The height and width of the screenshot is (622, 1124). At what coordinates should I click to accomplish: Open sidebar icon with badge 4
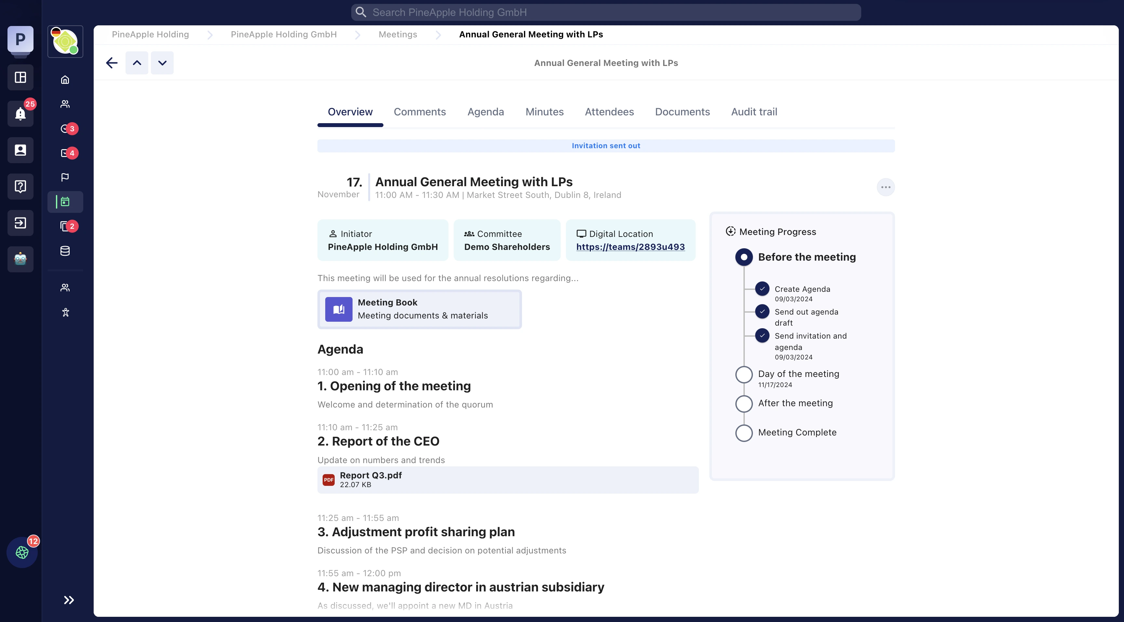[x=65, y=153]
